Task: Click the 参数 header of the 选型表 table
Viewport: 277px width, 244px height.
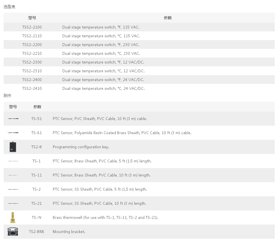Action: pos(168,18)
